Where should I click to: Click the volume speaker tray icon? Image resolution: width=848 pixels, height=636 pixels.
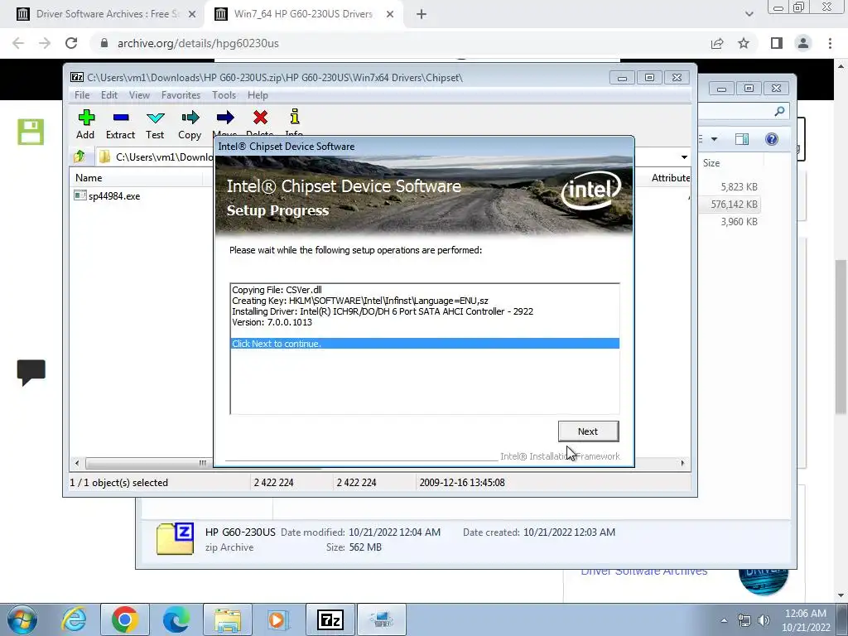[x=764, y=620]
